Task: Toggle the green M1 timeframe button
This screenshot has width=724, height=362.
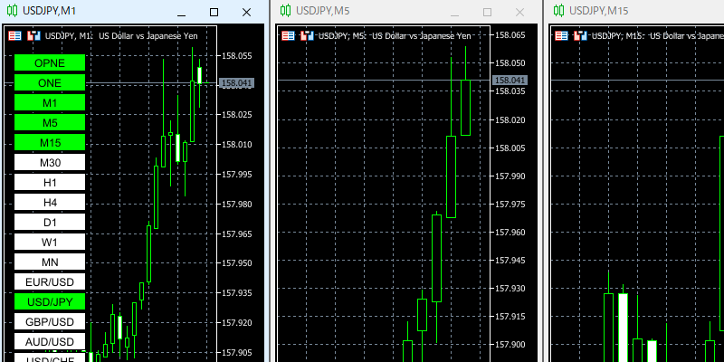Action: (50, 102)
